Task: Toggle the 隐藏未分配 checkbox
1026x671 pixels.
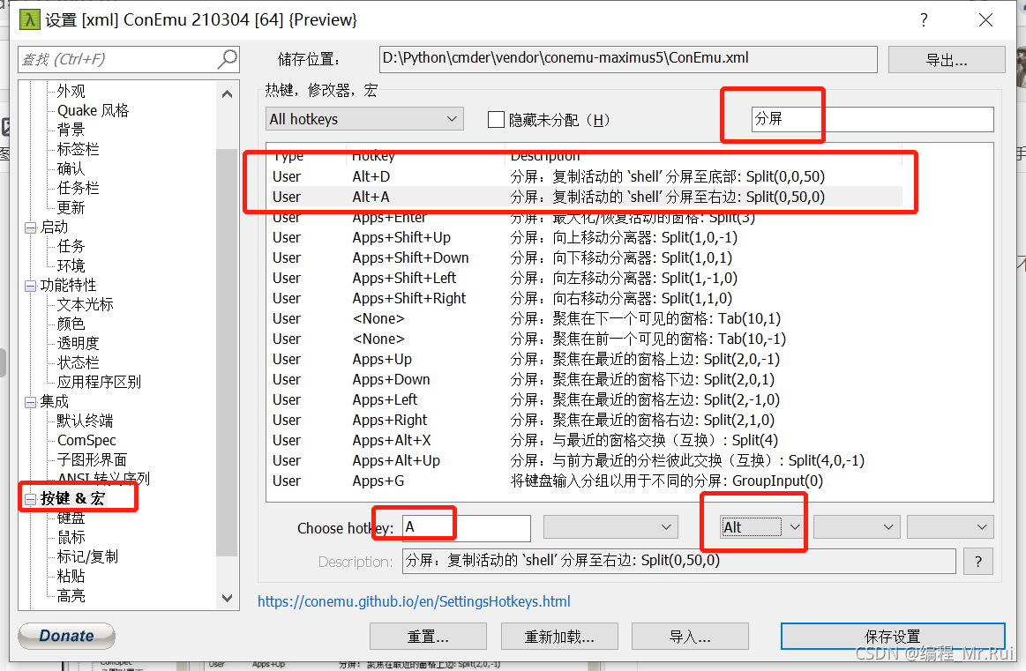Action: (496, 120)
